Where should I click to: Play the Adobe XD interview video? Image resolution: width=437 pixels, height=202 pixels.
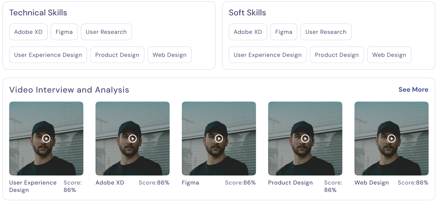click(132, 138)
